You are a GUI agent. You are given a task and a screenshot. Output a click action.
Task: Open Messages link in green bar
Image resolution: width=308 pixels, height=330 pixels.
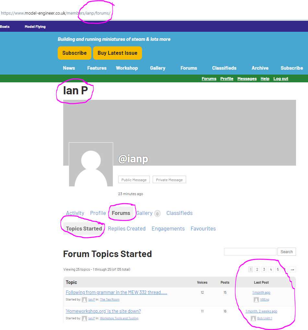(x=247, y=79)
